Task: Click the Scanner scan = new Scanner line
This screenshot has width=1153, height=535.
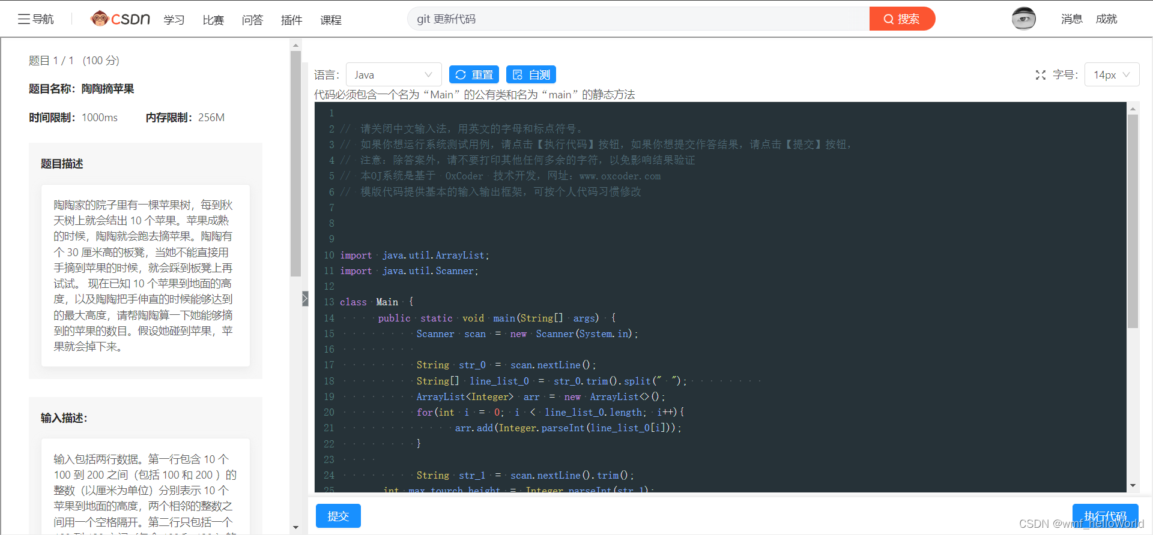Action: click(x=527, y=334)
